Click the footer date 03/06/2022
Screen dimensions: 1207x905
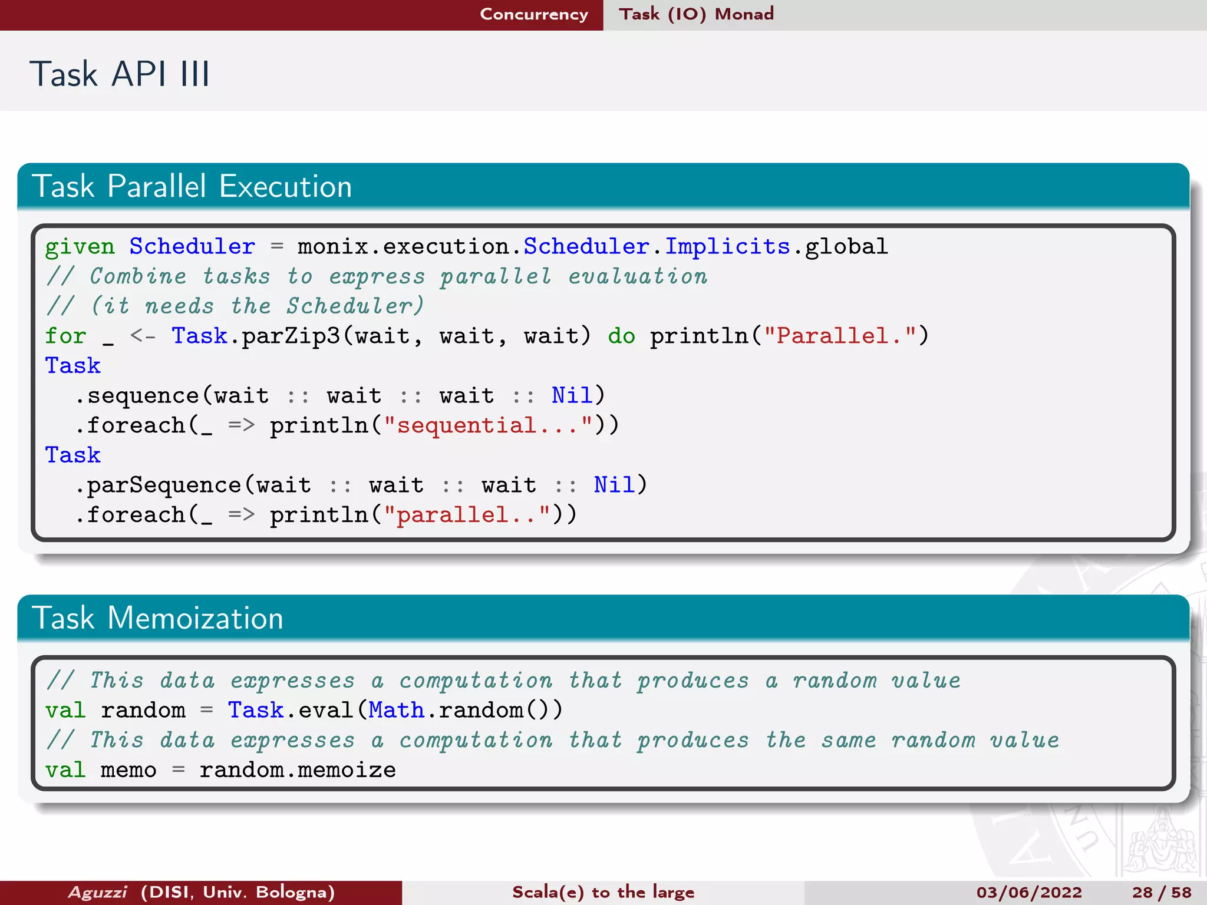click(x=1029, y=893)
